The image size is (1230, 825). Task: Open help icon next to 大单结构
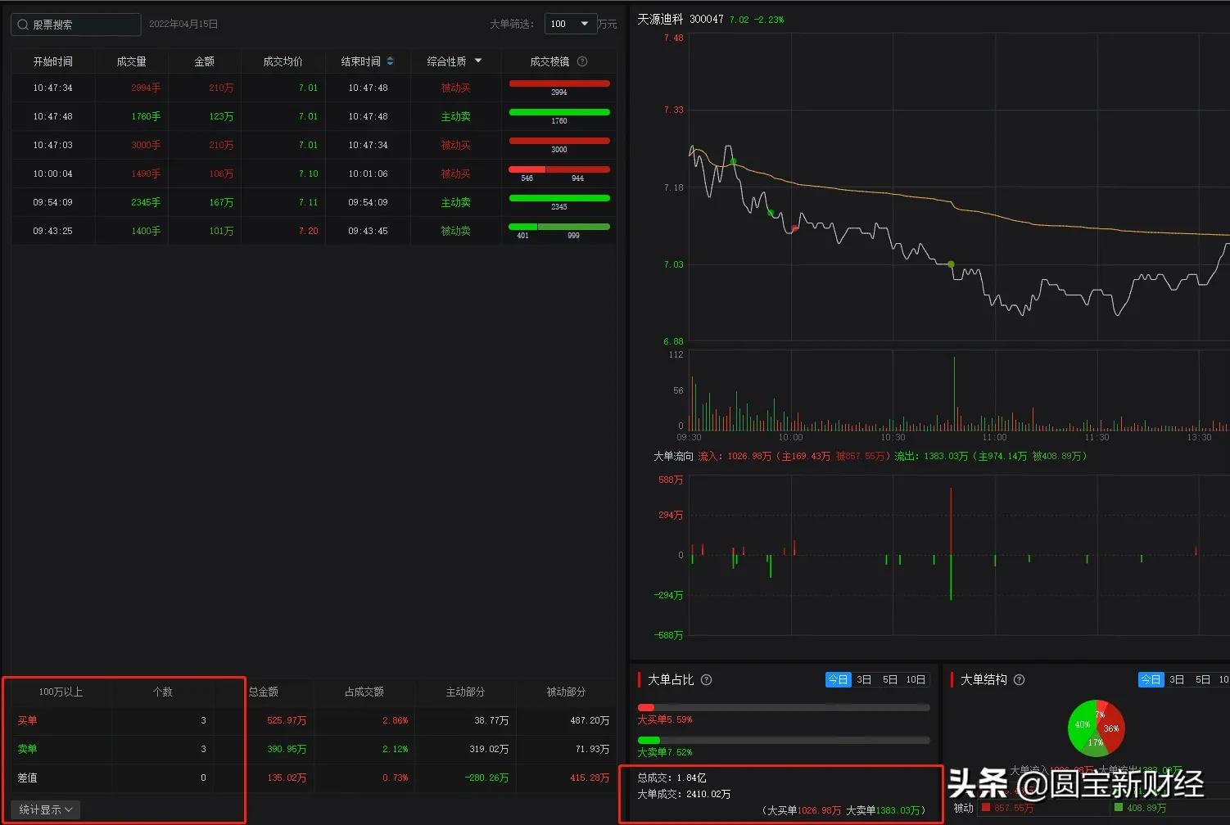click(1020, 679)
